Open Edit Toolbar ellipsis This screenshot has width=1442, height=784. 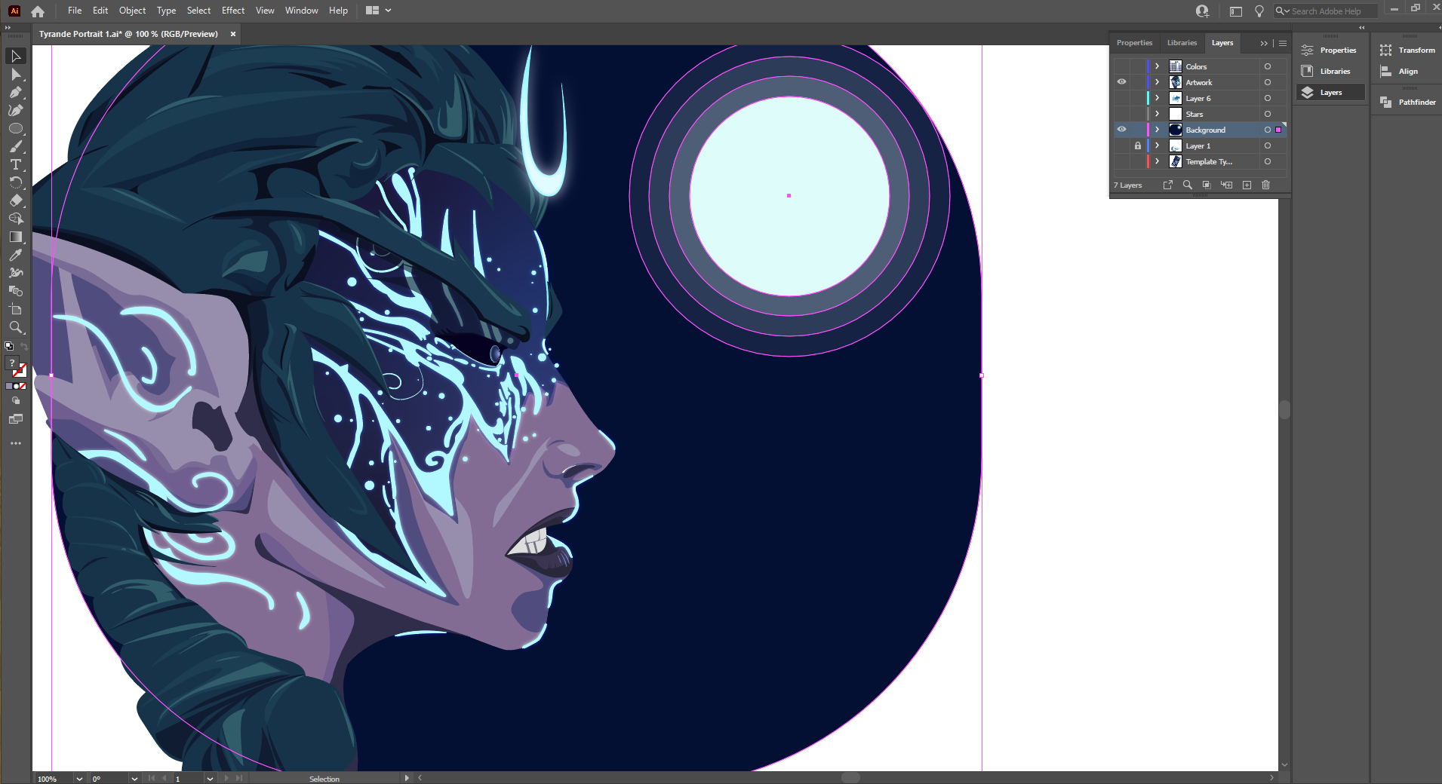(16, 443)
